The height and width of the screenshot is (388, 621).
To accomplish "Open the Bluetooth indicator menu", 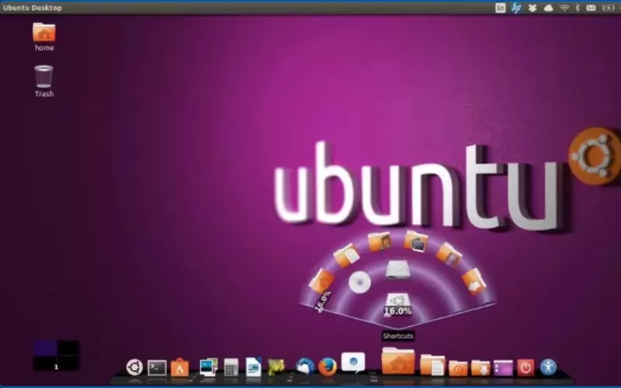I will point(578,8).
